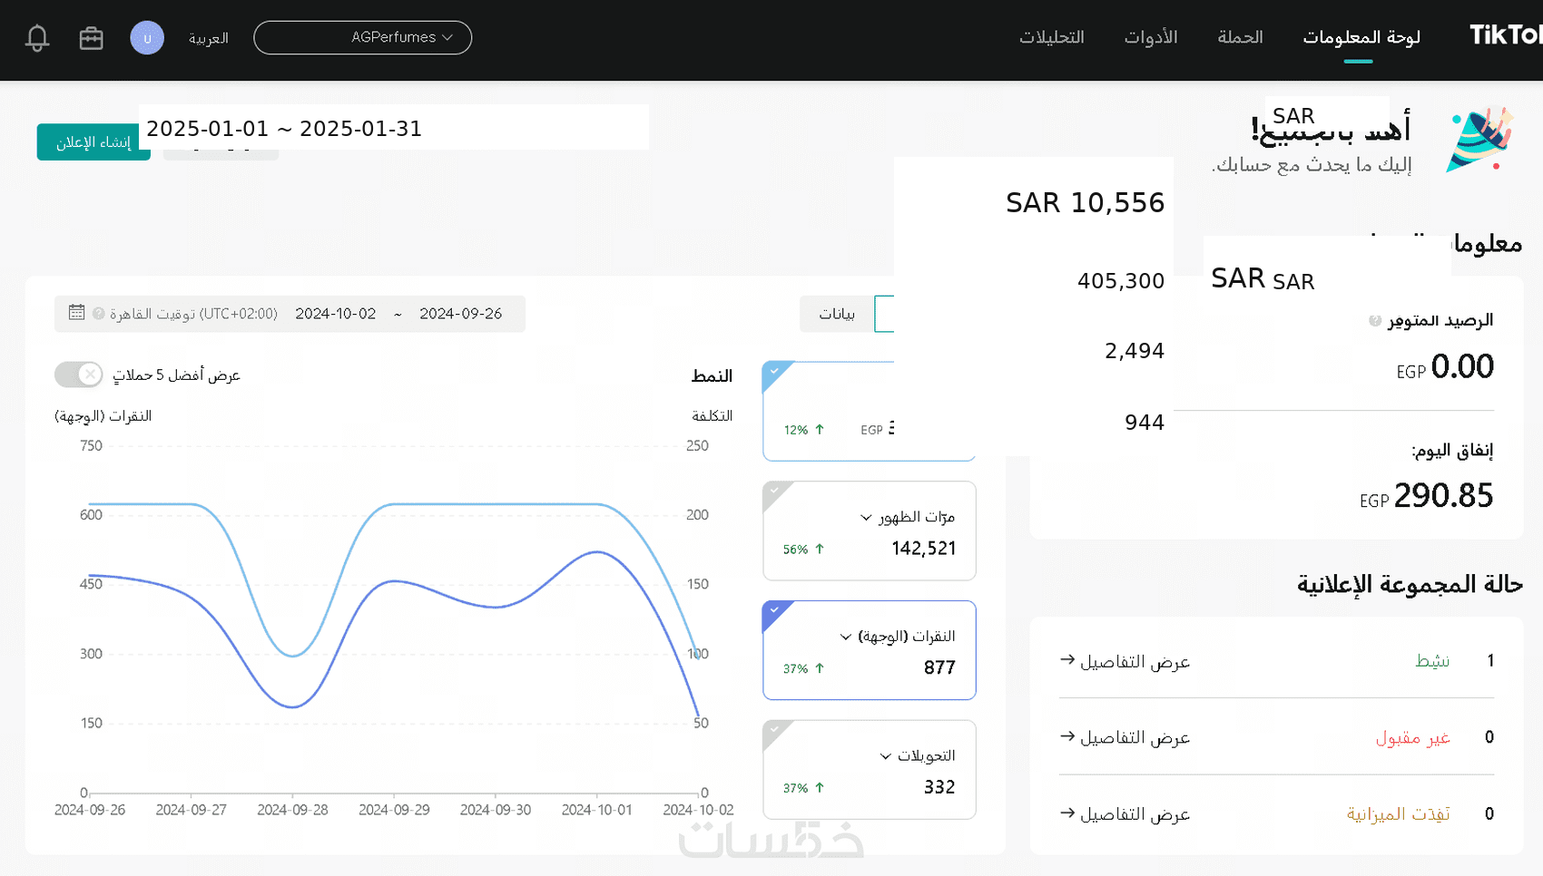
Task: Open the AGPerfumes account dropdown
Action: pyautogui.click(x=362, y=38)
